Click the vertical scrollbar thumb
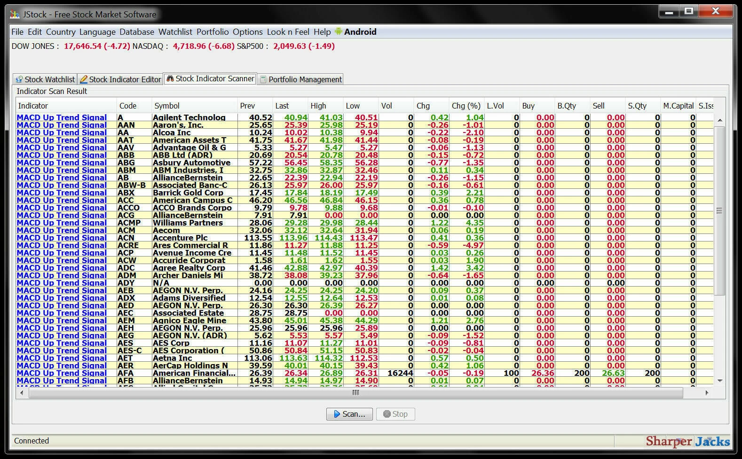The image size is (742, 459). 719,211
